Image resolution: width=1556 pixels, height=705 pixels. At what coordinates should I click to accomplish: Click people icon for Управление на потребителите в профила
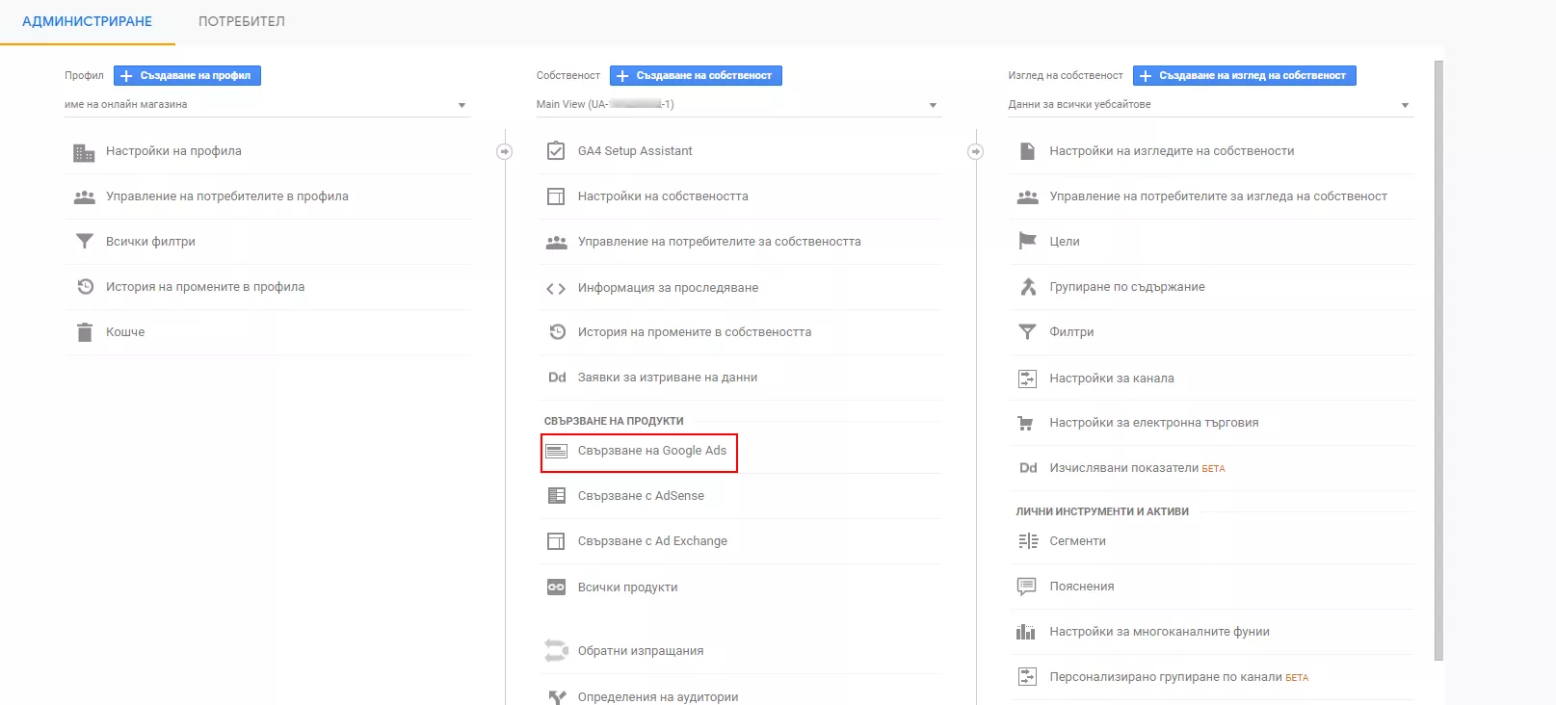click(85, 197)
